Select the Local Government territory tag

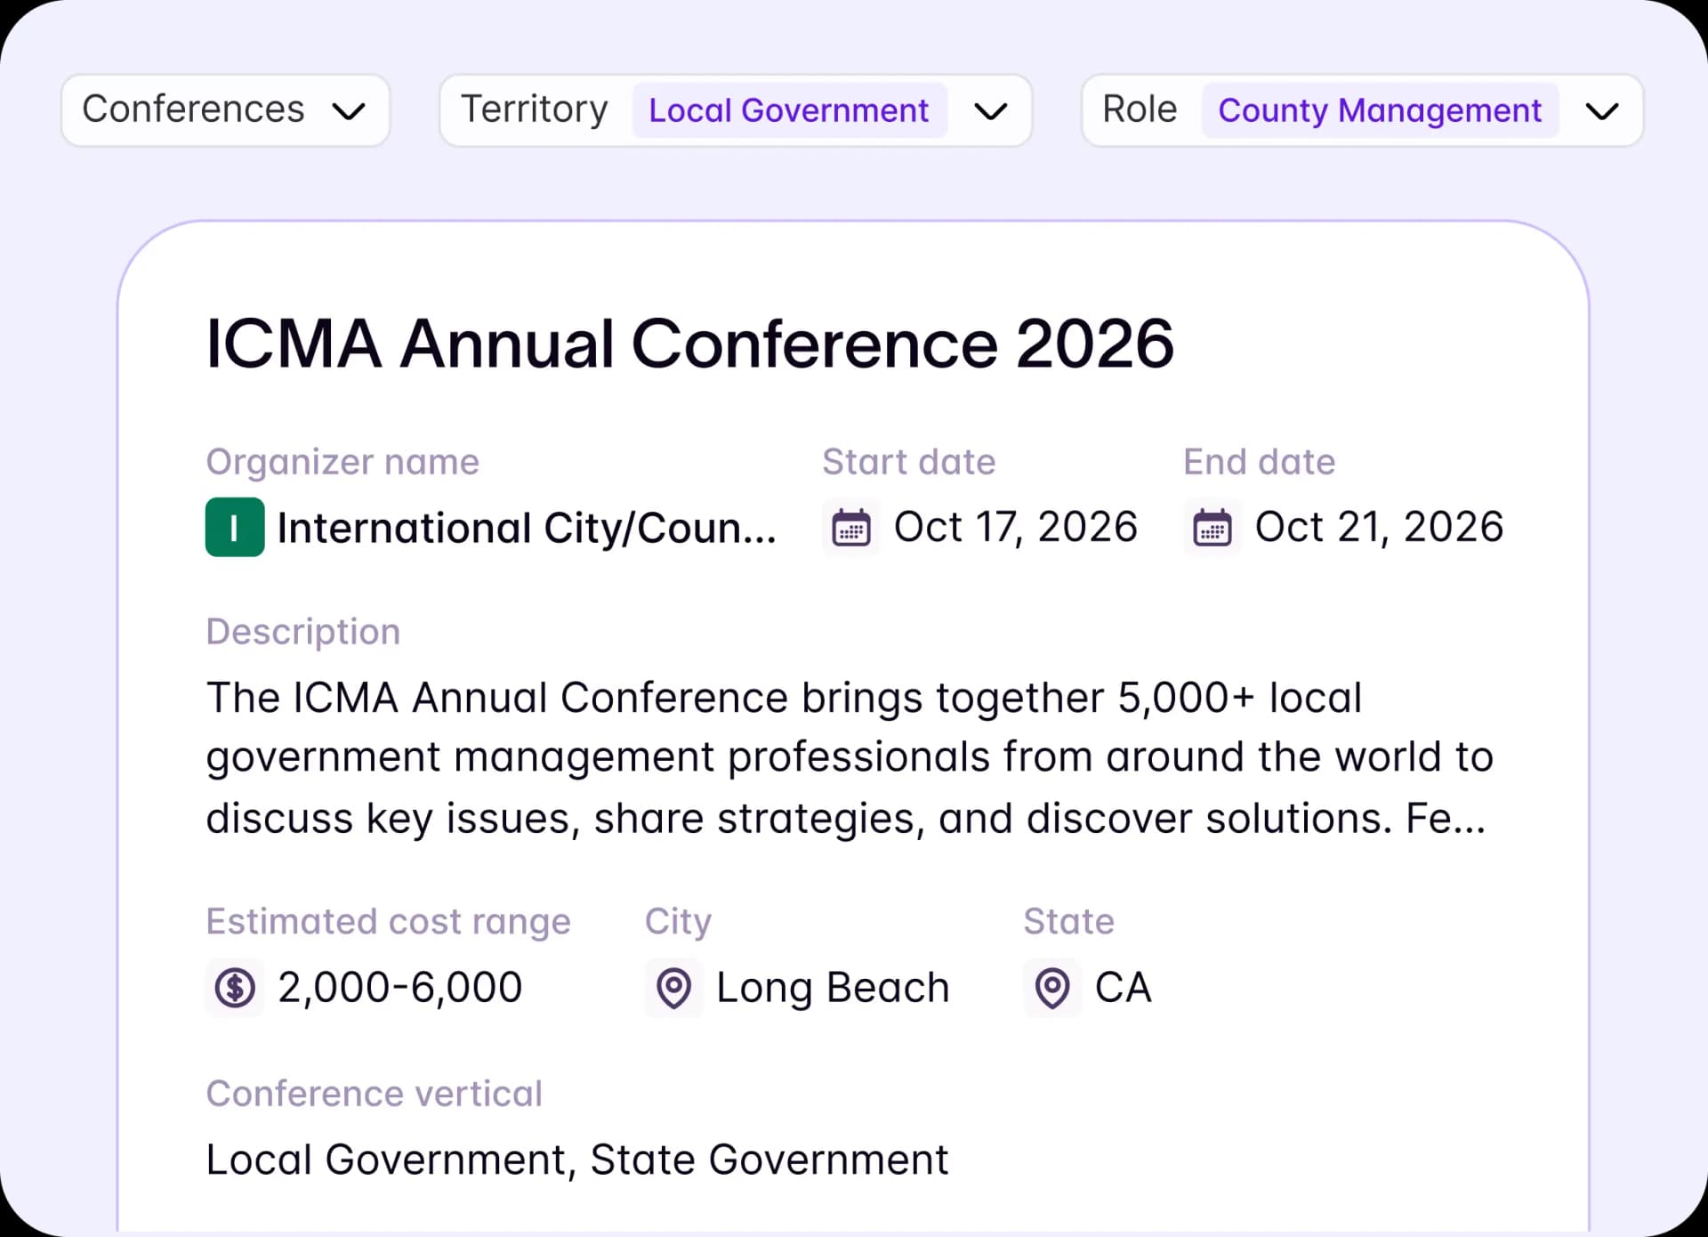click(x=789, y=110)
